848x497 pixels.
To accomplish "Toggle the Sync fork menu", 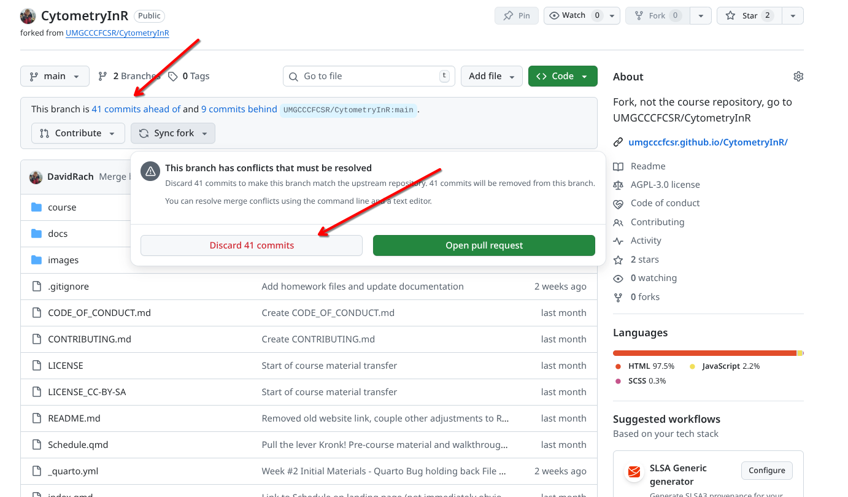I will tap(173, 133).
